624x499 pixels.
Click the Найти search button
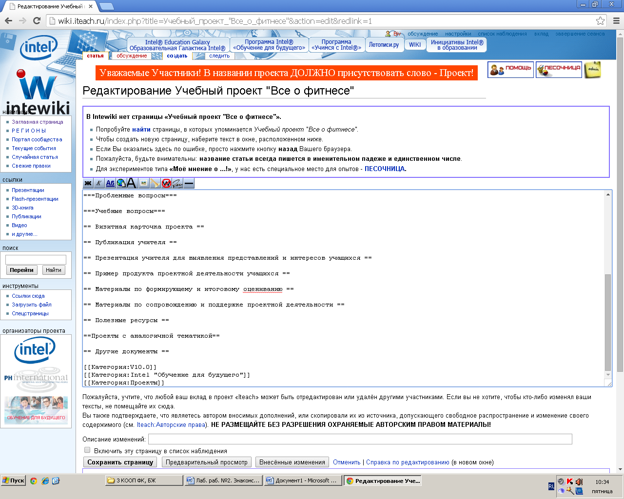[54, 270]
